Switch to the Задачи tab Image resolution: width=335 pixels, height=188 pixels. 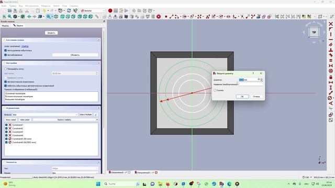(x=18, y=26)
